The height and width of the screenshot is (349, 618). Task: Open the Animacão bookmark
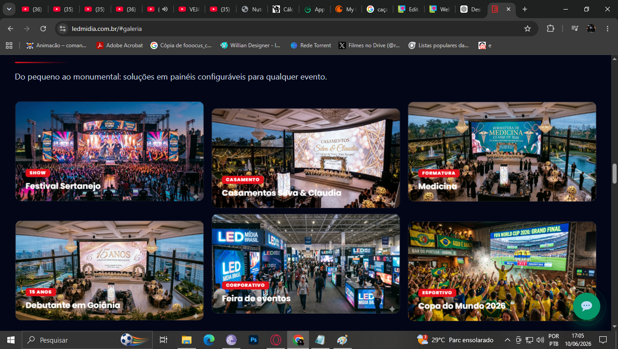56,45
